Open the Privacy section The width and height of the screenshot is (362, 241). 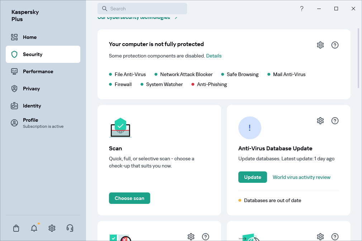31,89
